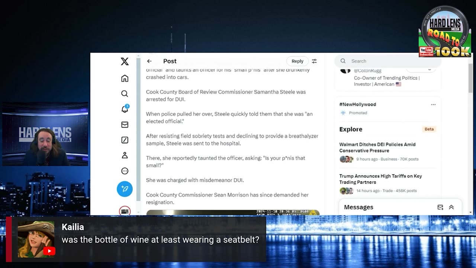Open reply filter settings sliders icon
The width and height of the screenshot is (476, 268).
(314, 61)
